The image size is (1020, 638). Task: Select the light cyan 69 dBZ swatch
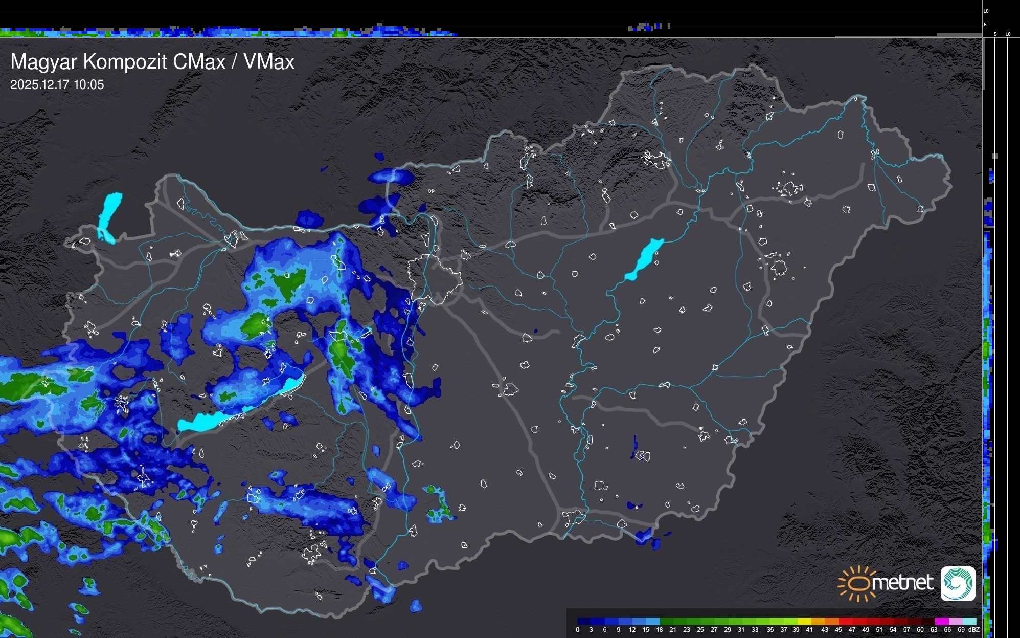tap(969, 621)
